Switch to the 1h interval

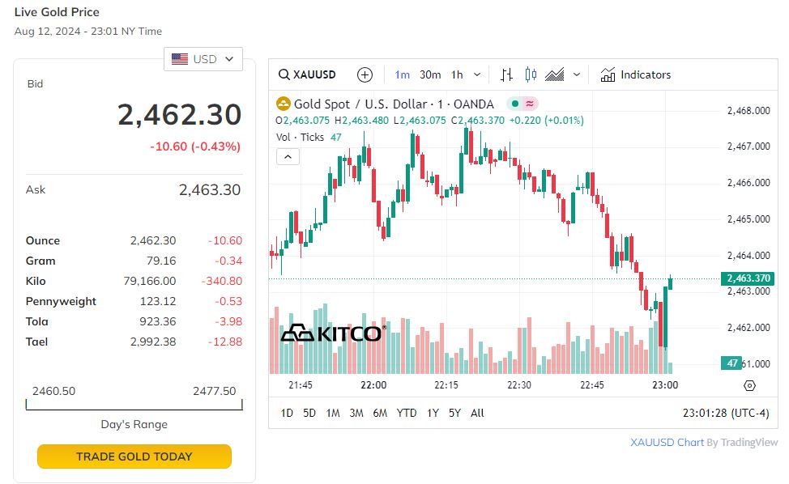(457, 74)
